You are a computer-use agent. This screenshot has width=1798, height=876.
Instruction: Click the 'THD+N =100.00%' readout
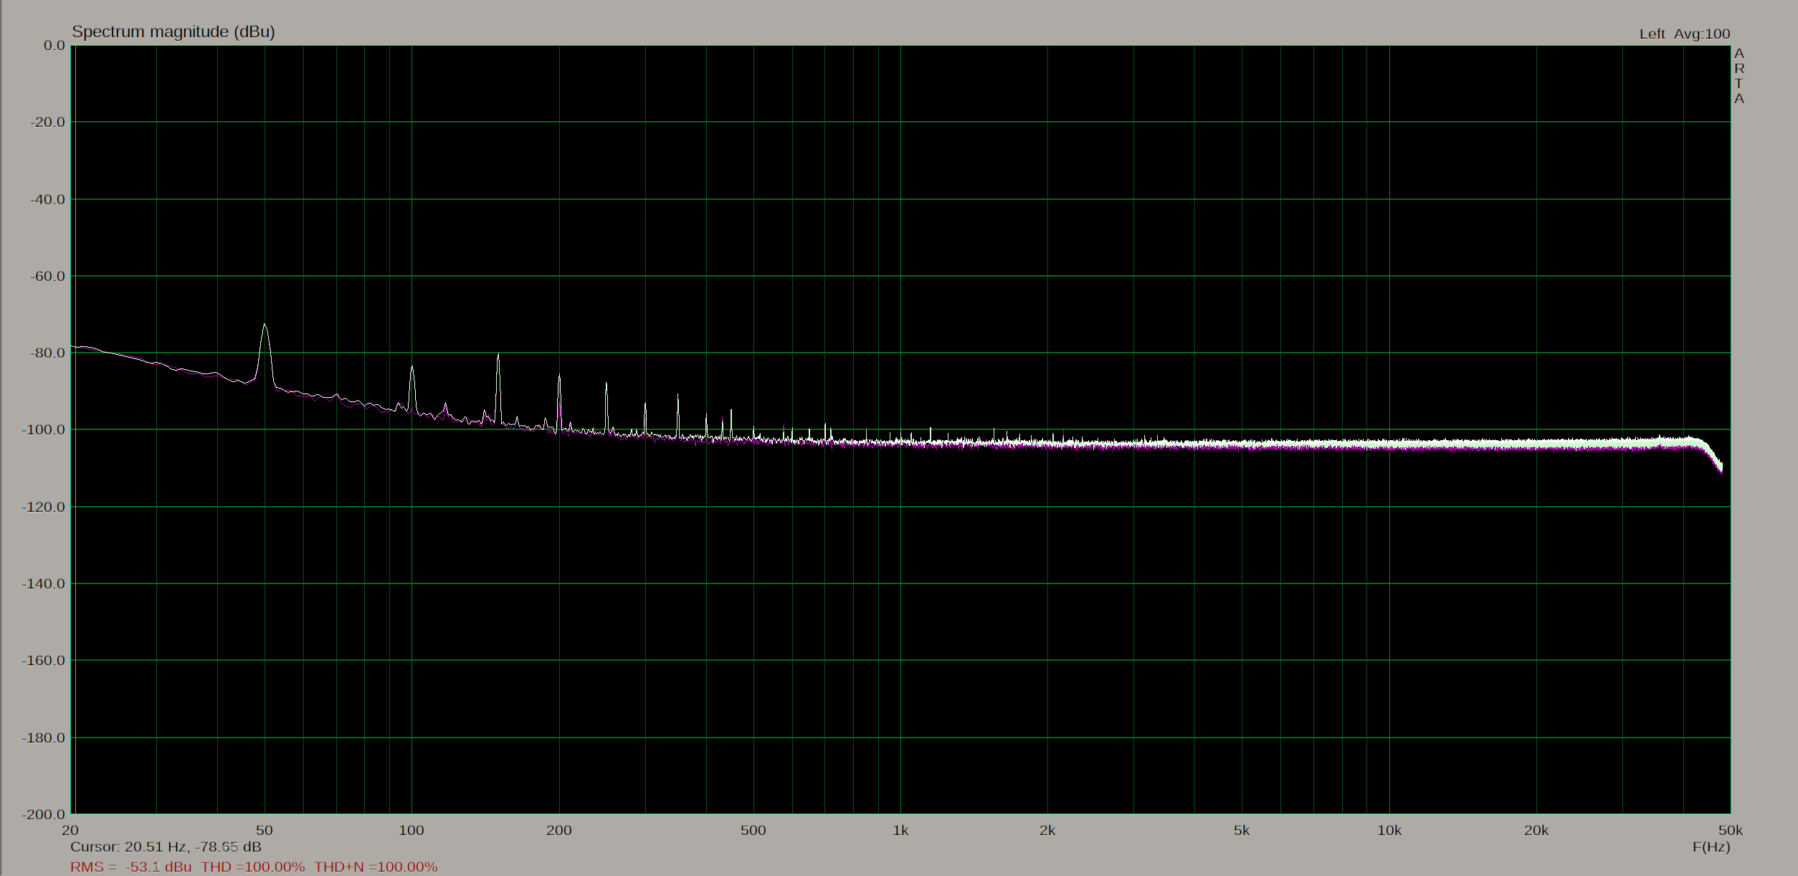376,867
